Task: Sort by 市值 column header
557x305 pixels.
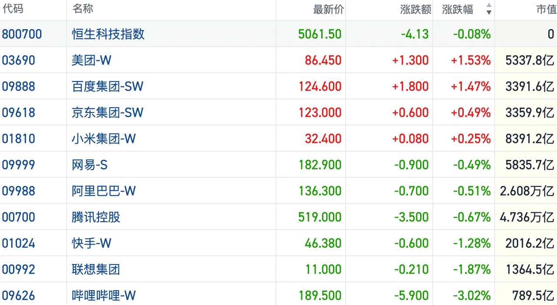Action: (x=546, y=10)
